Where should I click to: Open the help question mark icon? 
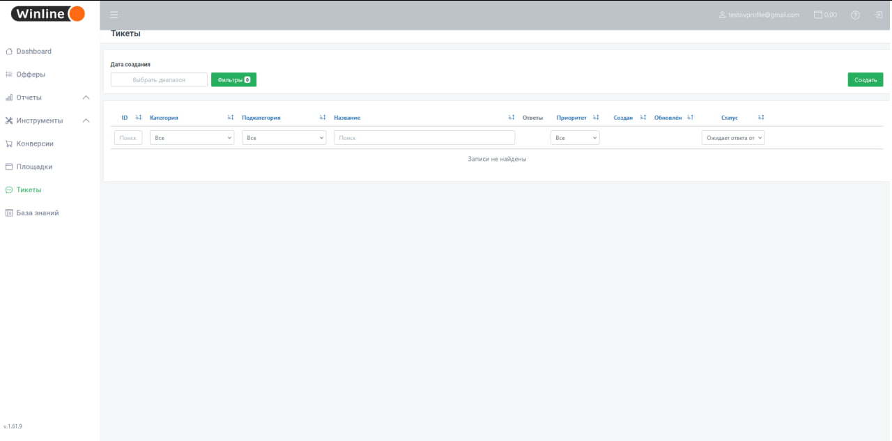[x=855, y=15]
